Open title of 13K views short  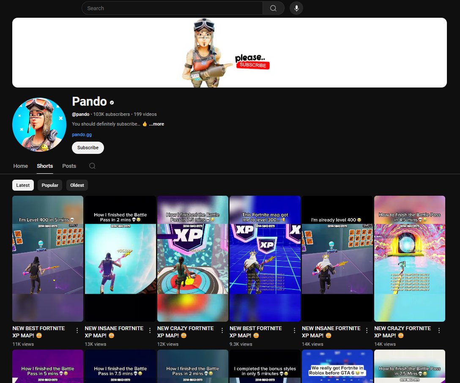(x=114, y=332)
